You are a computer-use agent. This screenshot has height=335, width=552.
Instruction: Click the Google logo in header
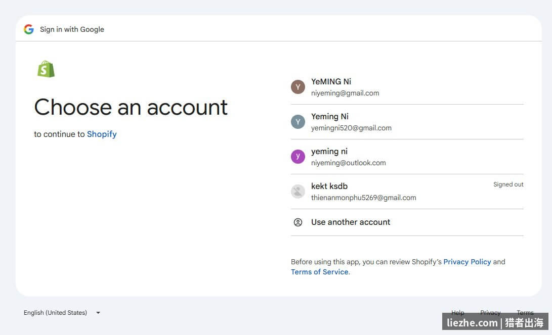(x=29, y=29)
